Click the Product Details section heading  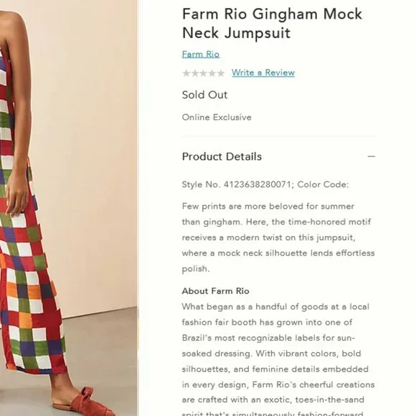(222, 156)
